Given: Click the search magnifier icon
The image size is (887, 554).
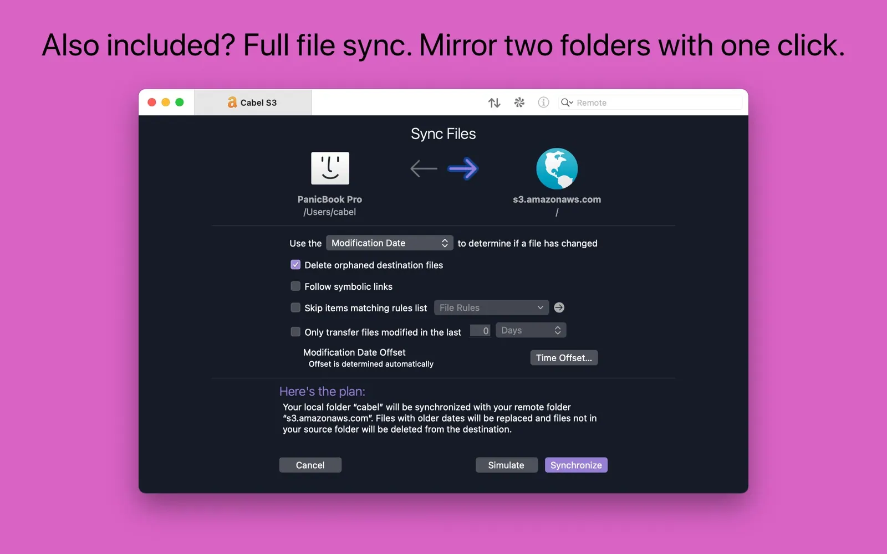Looking at the screenshot, I should [567, 102].
